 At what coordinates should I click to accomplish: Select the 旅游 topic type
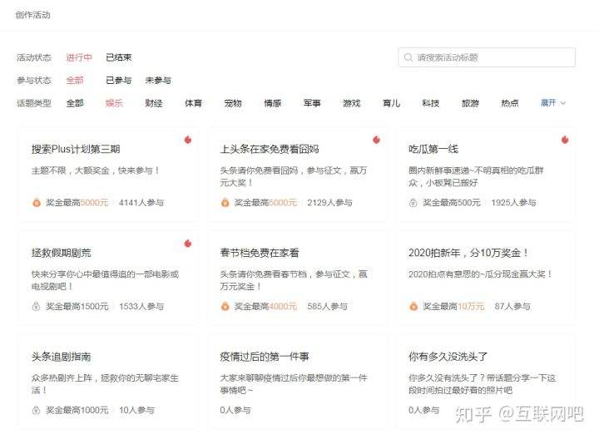point(470,103)
